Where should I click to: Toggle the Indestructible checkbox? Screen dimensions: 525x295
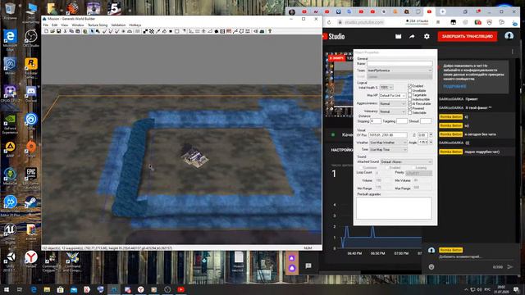410,99
